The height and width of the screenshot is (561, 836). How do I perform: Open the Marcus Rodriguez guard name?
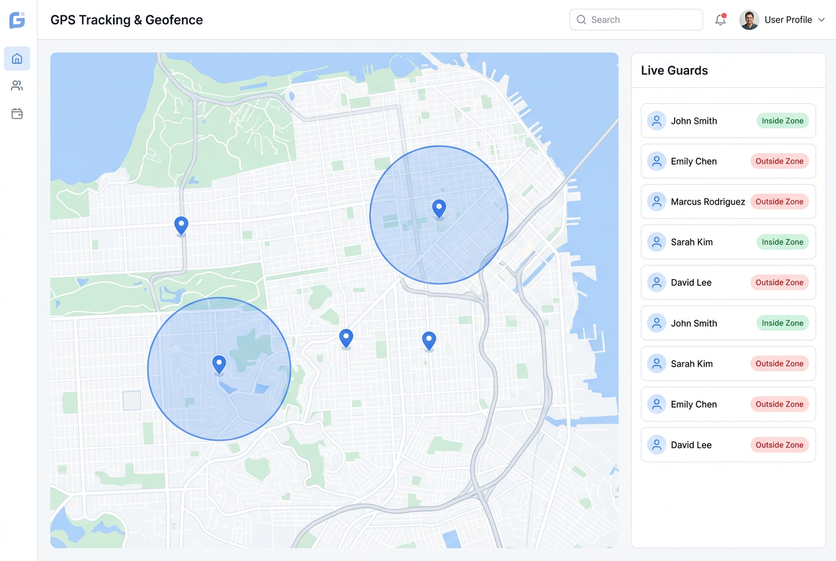[x=708, y=202]
